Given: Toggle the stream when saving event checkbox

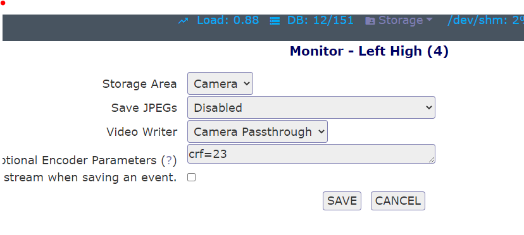Looking at the screenshot, I should coord(191,178).
